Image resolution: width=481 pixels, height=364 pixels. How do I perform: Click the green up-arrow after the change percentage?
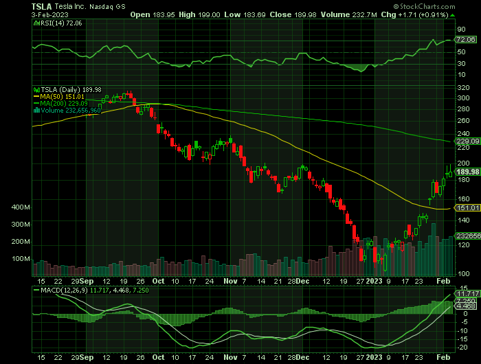point(452,15)
